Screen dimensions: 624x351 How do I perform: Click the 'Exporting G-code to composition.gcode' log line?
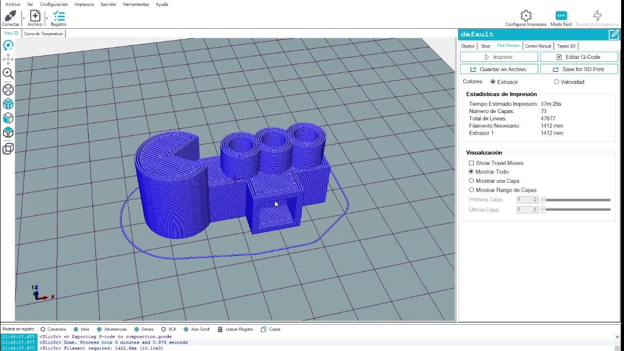[105, 336]
